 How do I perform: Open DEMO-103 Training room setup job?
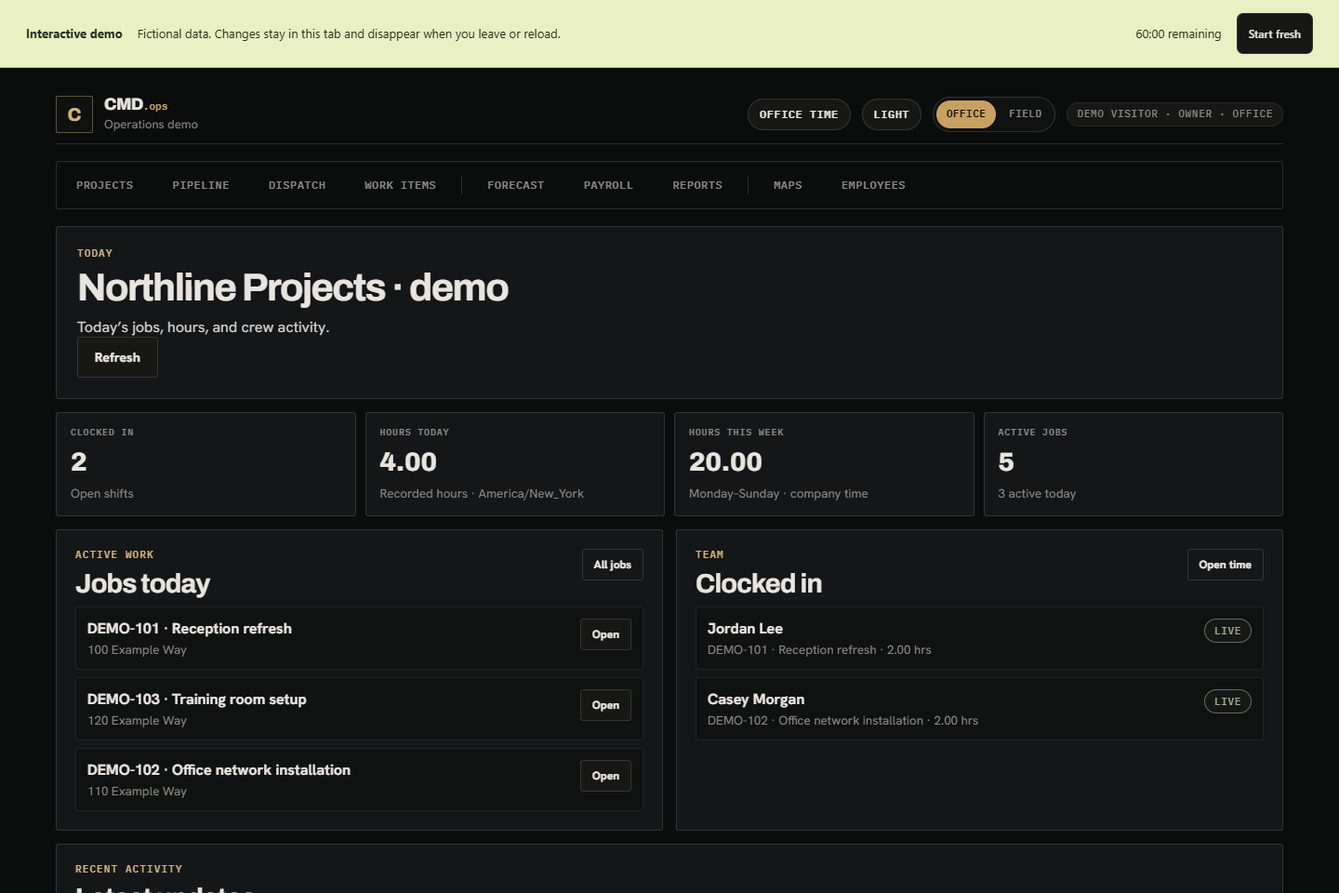605,705
